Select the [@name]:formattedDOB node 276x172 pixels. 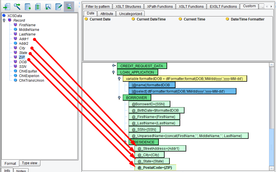[x=152, y=85]
